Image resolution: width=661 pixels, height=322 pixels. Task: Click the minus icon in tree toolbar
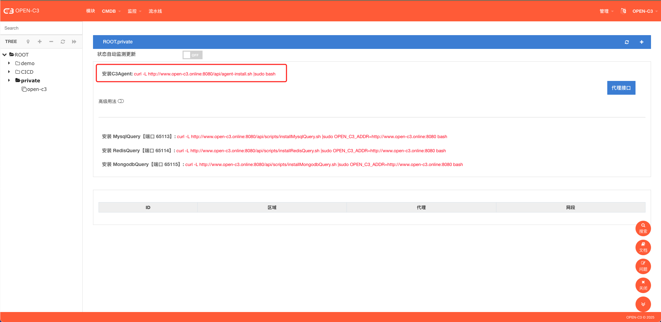51,42
